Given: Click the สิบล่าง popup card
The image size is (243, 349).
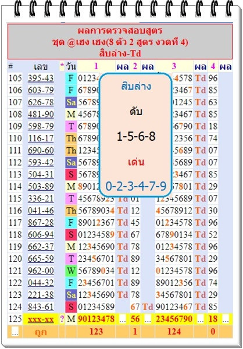Looking at the screenshot, I should click(x=135, y=135).
